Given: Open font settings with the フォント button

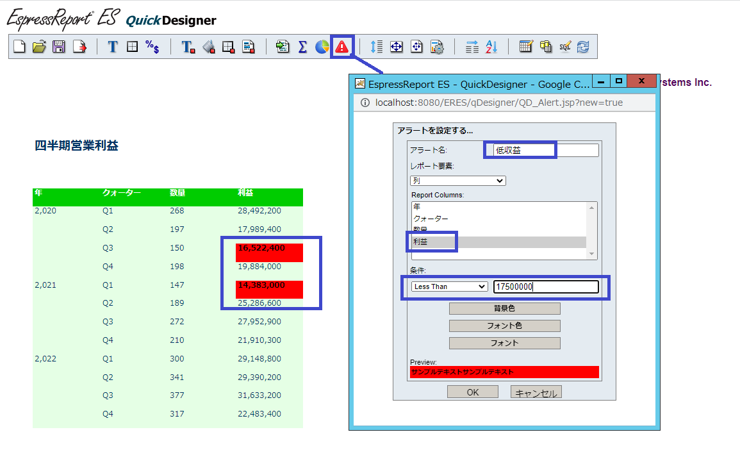Looking at the screenshot, I should coord(504,343).
